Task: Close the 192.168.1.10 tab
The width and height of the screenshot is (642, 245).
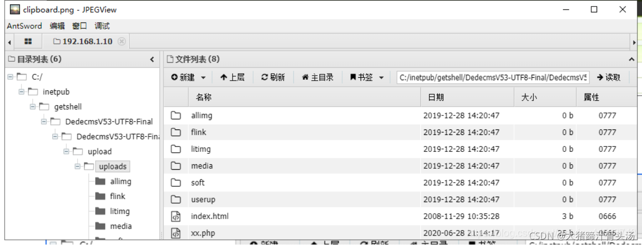Action: [x=122, y=41]
